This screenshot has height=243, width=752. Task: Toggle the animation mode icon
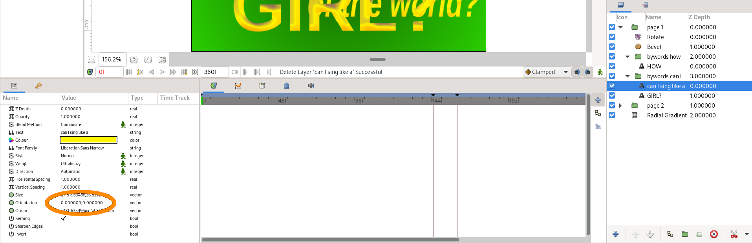coord(90,72)
